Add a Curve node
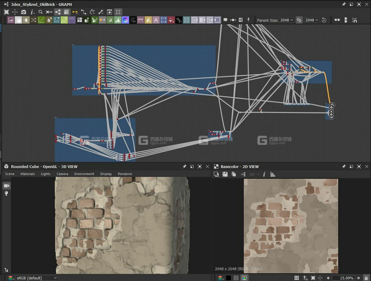This screenshot has width=371, height=281. 41,20
